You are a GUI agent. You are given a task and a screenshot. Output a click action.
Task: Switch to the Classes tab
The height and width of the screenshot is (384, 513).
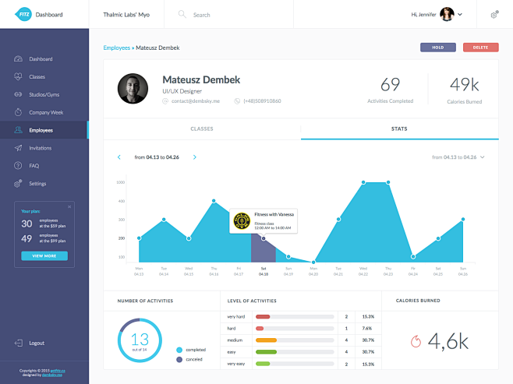point(201,129)
